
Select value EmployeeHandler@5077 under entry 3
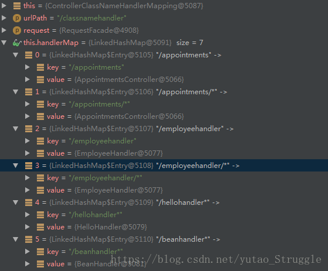[118, 190]
